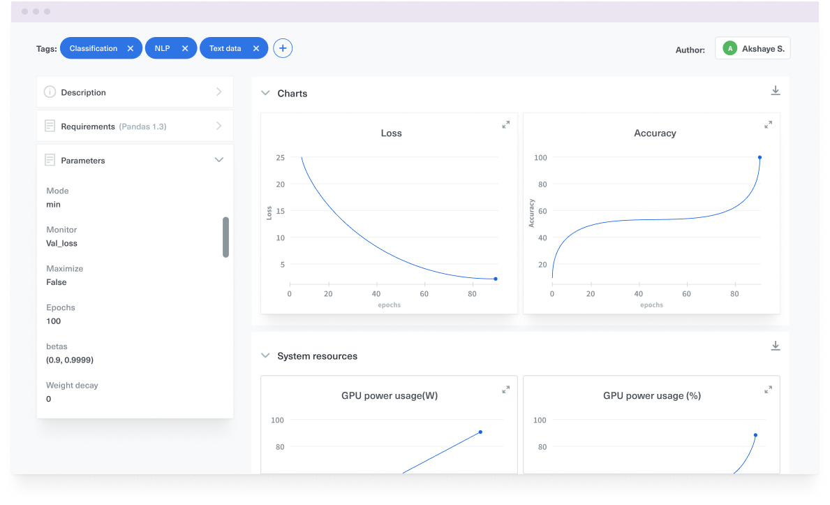This screenshot has height=505, width=830.
Task: Expand the Requirements (Pandas 1.3) section
Action: pyautogui.click(x=220, y=126)
